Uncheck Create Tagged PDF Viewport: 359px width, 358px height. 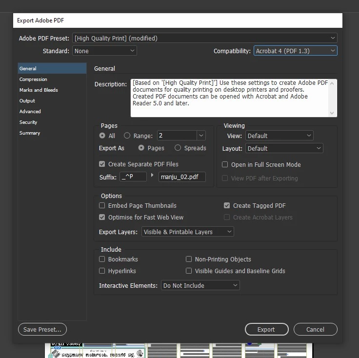(x=227, y=205)
